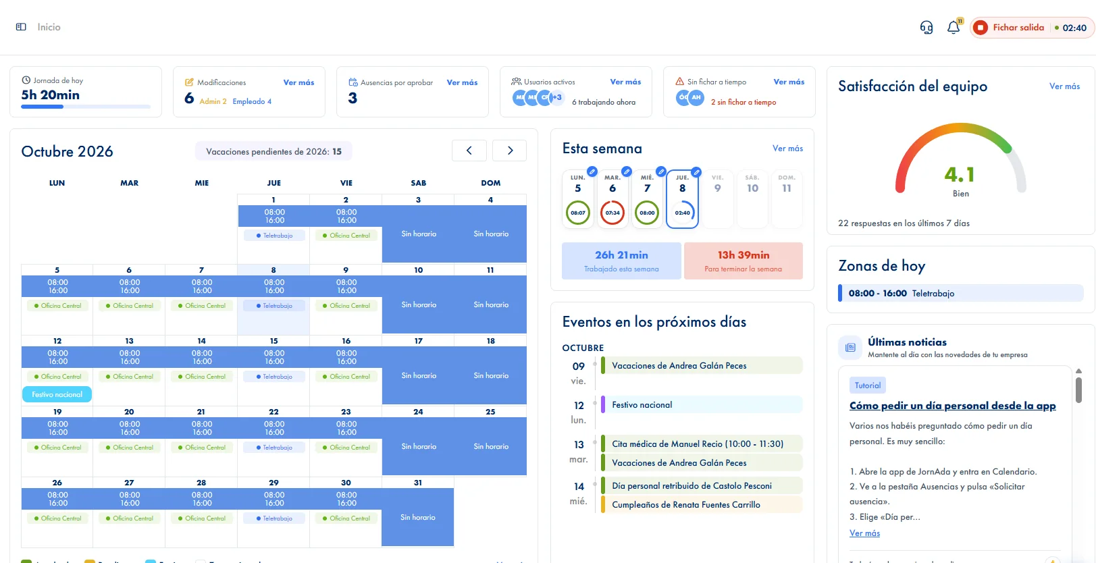Open Cita médica de Manuel Recio event
This screenshot has height=563, width=1096.
tap(702, 444)
